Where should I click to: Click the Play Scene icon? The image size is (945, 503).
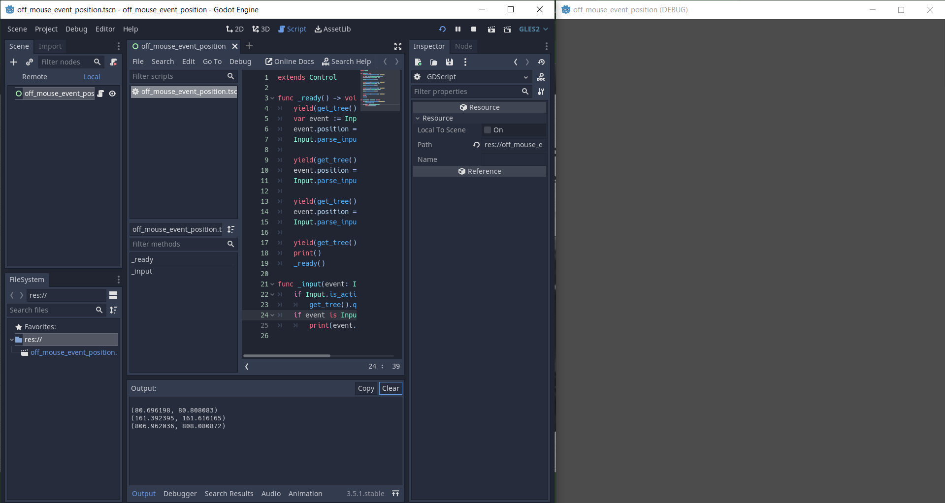click(491, 29)
